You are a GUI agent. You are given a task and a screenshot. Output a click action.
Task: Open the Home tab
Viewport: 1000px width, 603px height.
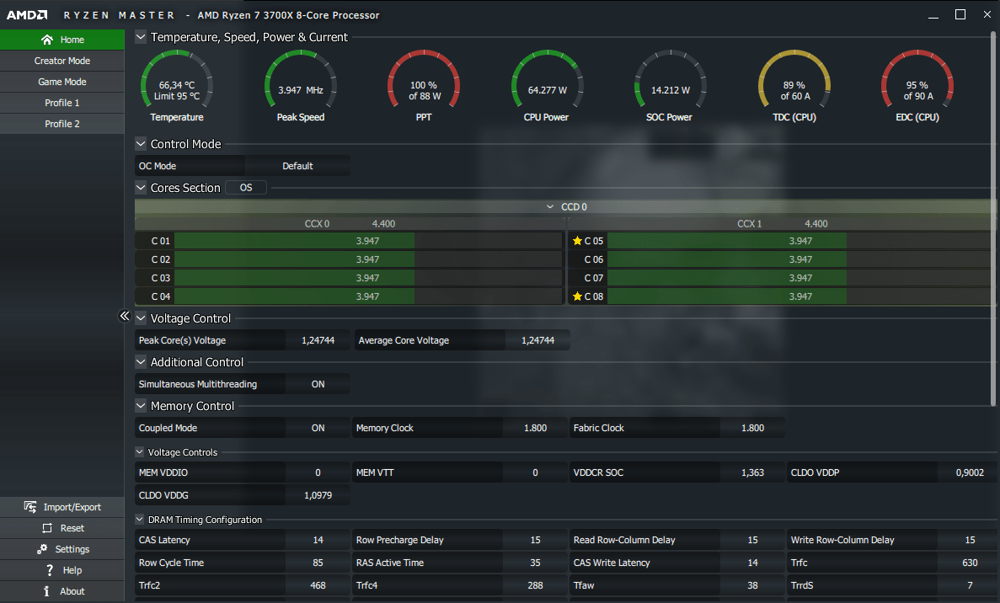(x=61, y=40)
